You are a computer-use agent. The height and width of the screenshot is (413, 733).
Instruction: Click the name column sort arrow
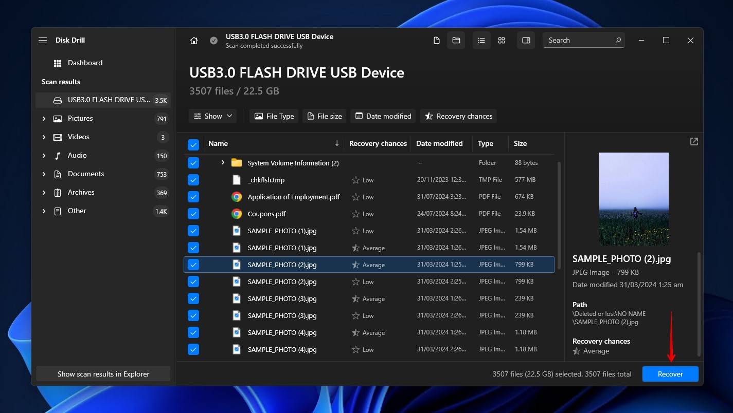(337, 143)
